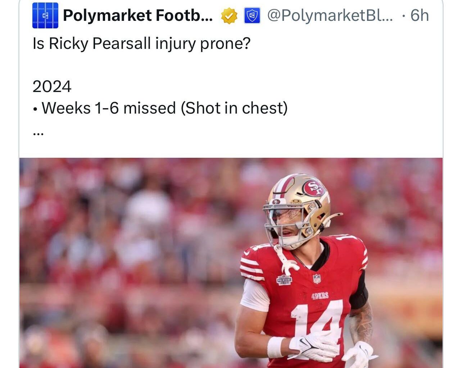This screenshot has height=368, width=462.
Task: Open the Polymarket Footb... account name
Action: (x=137, y=15)
